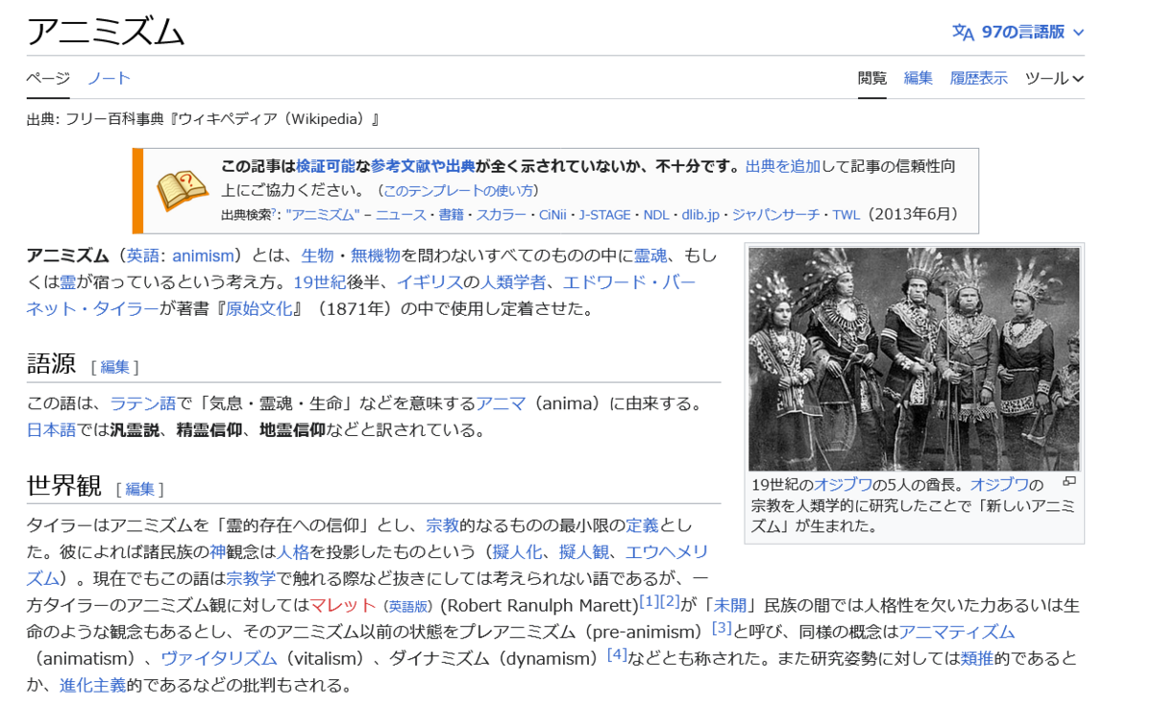Open the 閲覧 view tab
The width and height of the screenshot is (1153, 705).
872,79
